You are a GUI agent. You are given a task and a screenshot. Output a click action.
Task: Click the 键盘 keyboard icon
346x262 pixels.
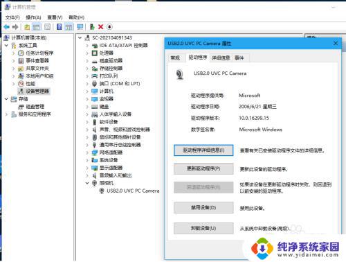click(95, 107)
